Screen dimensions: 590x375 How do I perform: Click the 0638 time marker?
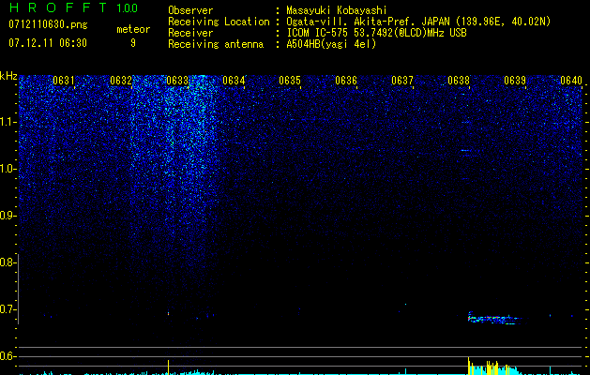click(459, 81)
